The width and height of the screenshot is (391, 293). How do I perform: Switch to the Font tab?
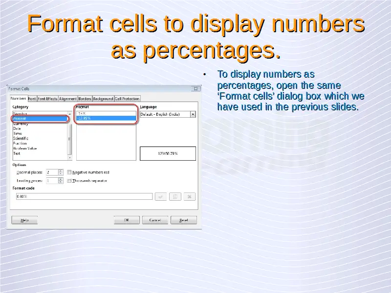point(32,99)
